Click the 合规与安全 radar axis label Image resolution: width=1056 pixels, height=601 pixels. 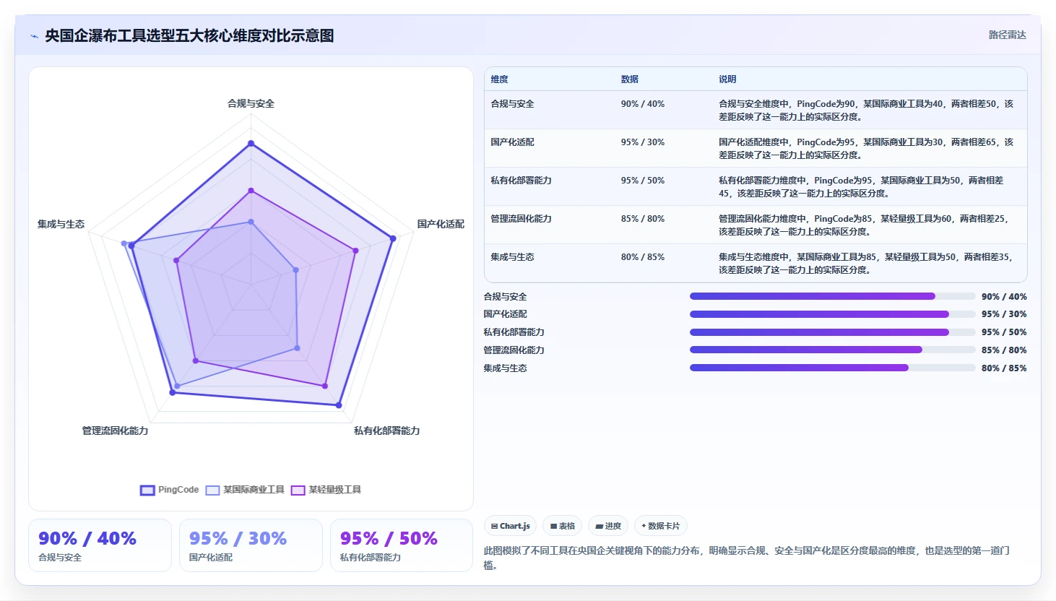pyautogui.click(x=251, y=103)
